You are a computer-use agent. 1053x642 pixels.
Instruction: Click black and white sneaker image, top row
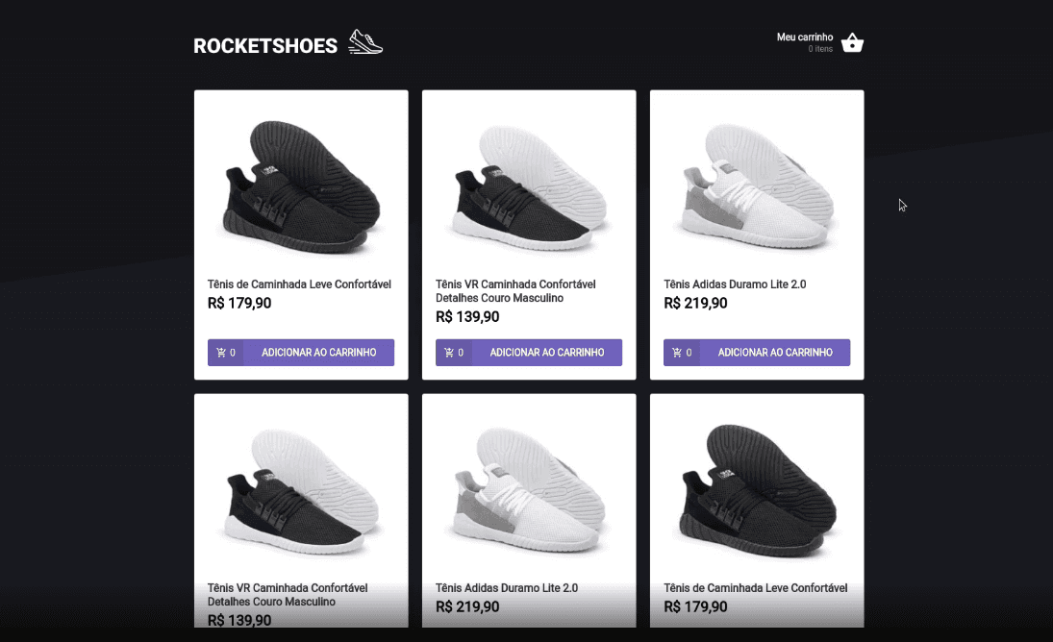coord(529,184)
